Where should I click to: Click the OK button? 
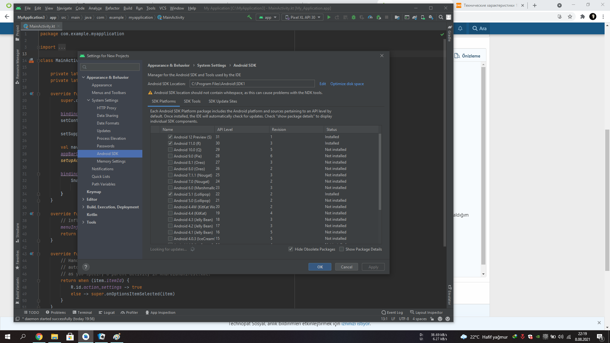tap(320, 267)
